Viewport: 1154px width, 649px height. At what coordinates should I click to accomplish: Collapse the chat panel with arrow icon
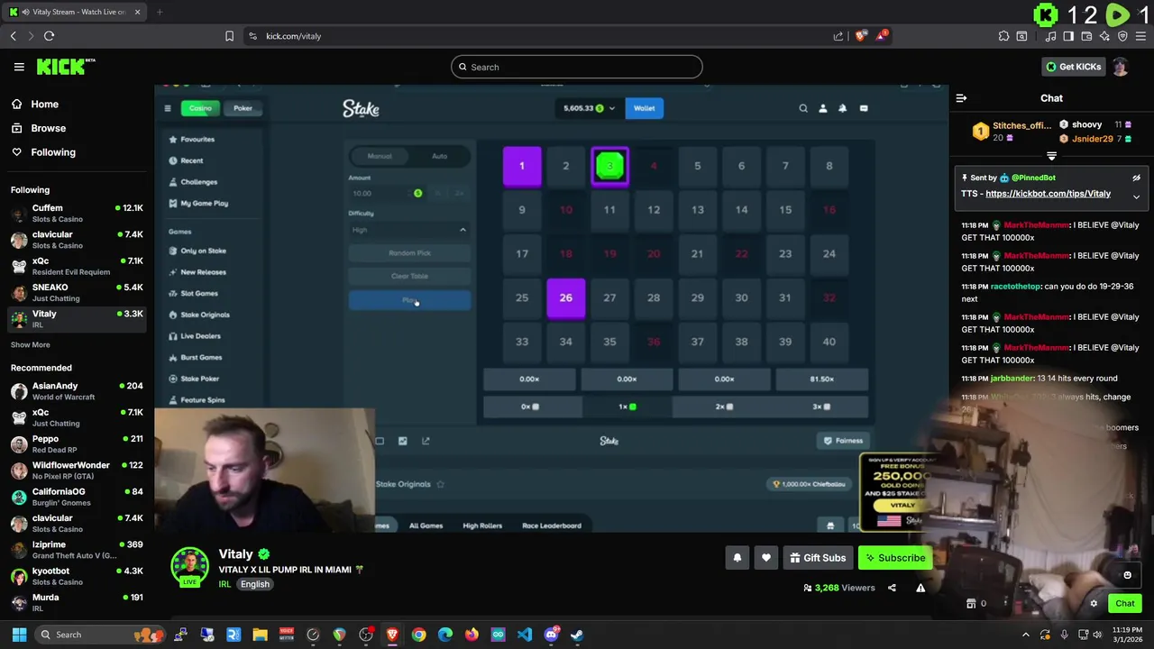coord(961,98)
